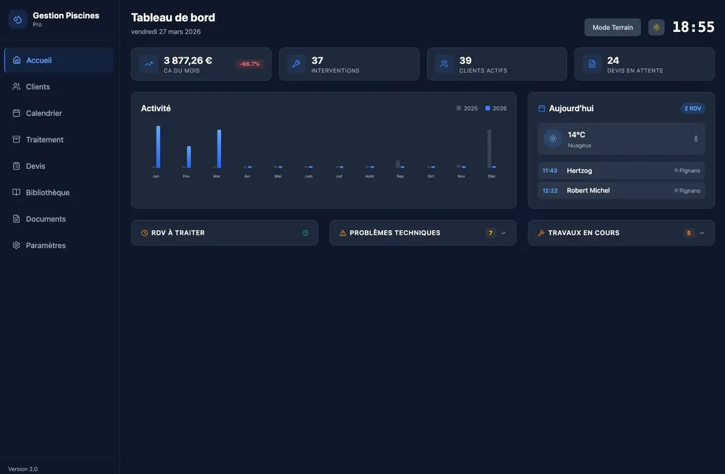Click the location pin on the Robert Michel row
The image size is (725, 474).
(676, 191)
